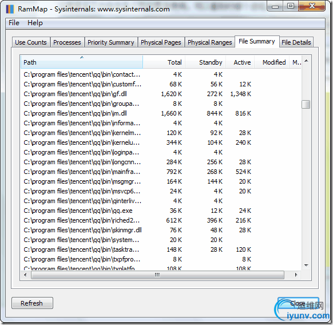This screenshot has height=325, width=333.
Task: Open the Priority Summary tab
Action: 111,42
